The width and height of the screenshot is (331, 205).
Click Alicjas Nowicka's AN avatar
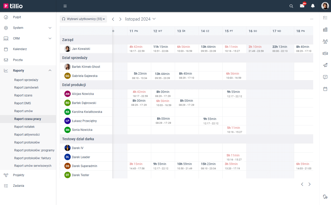(67, 94)
